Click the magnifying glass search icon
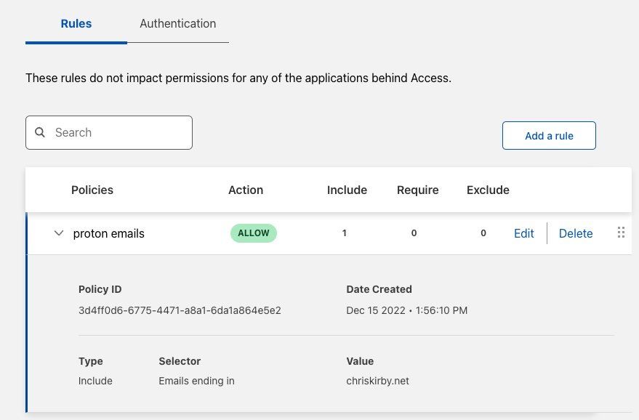Screen dimensions: 639x420 (40, 132)
